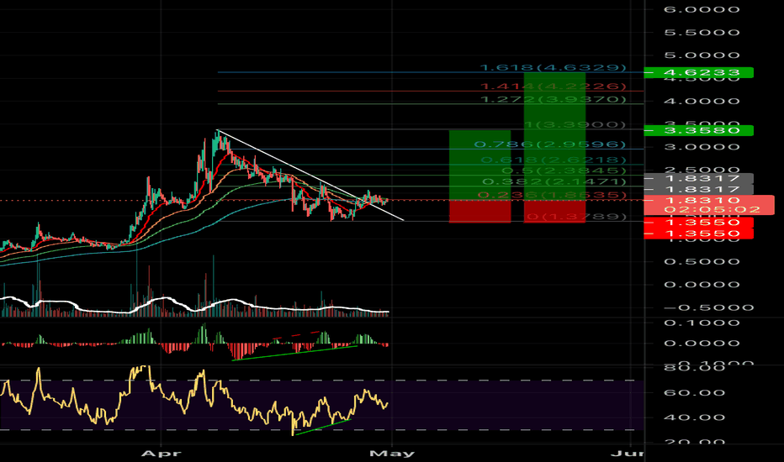784x462 pixels.
Task: Select the upper red 1.3550 stop tag
Action: (698, 223)
